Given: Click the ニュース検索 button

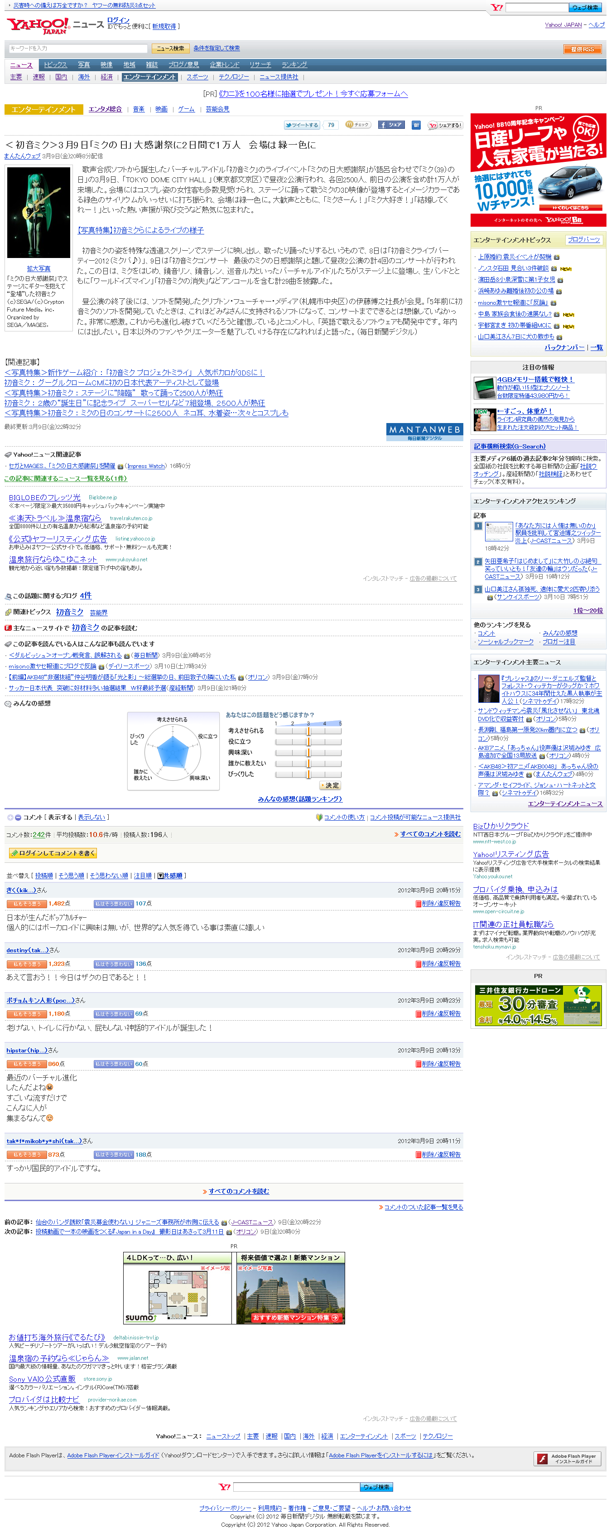Looking at the screenshot, I should tap(171, 49).
